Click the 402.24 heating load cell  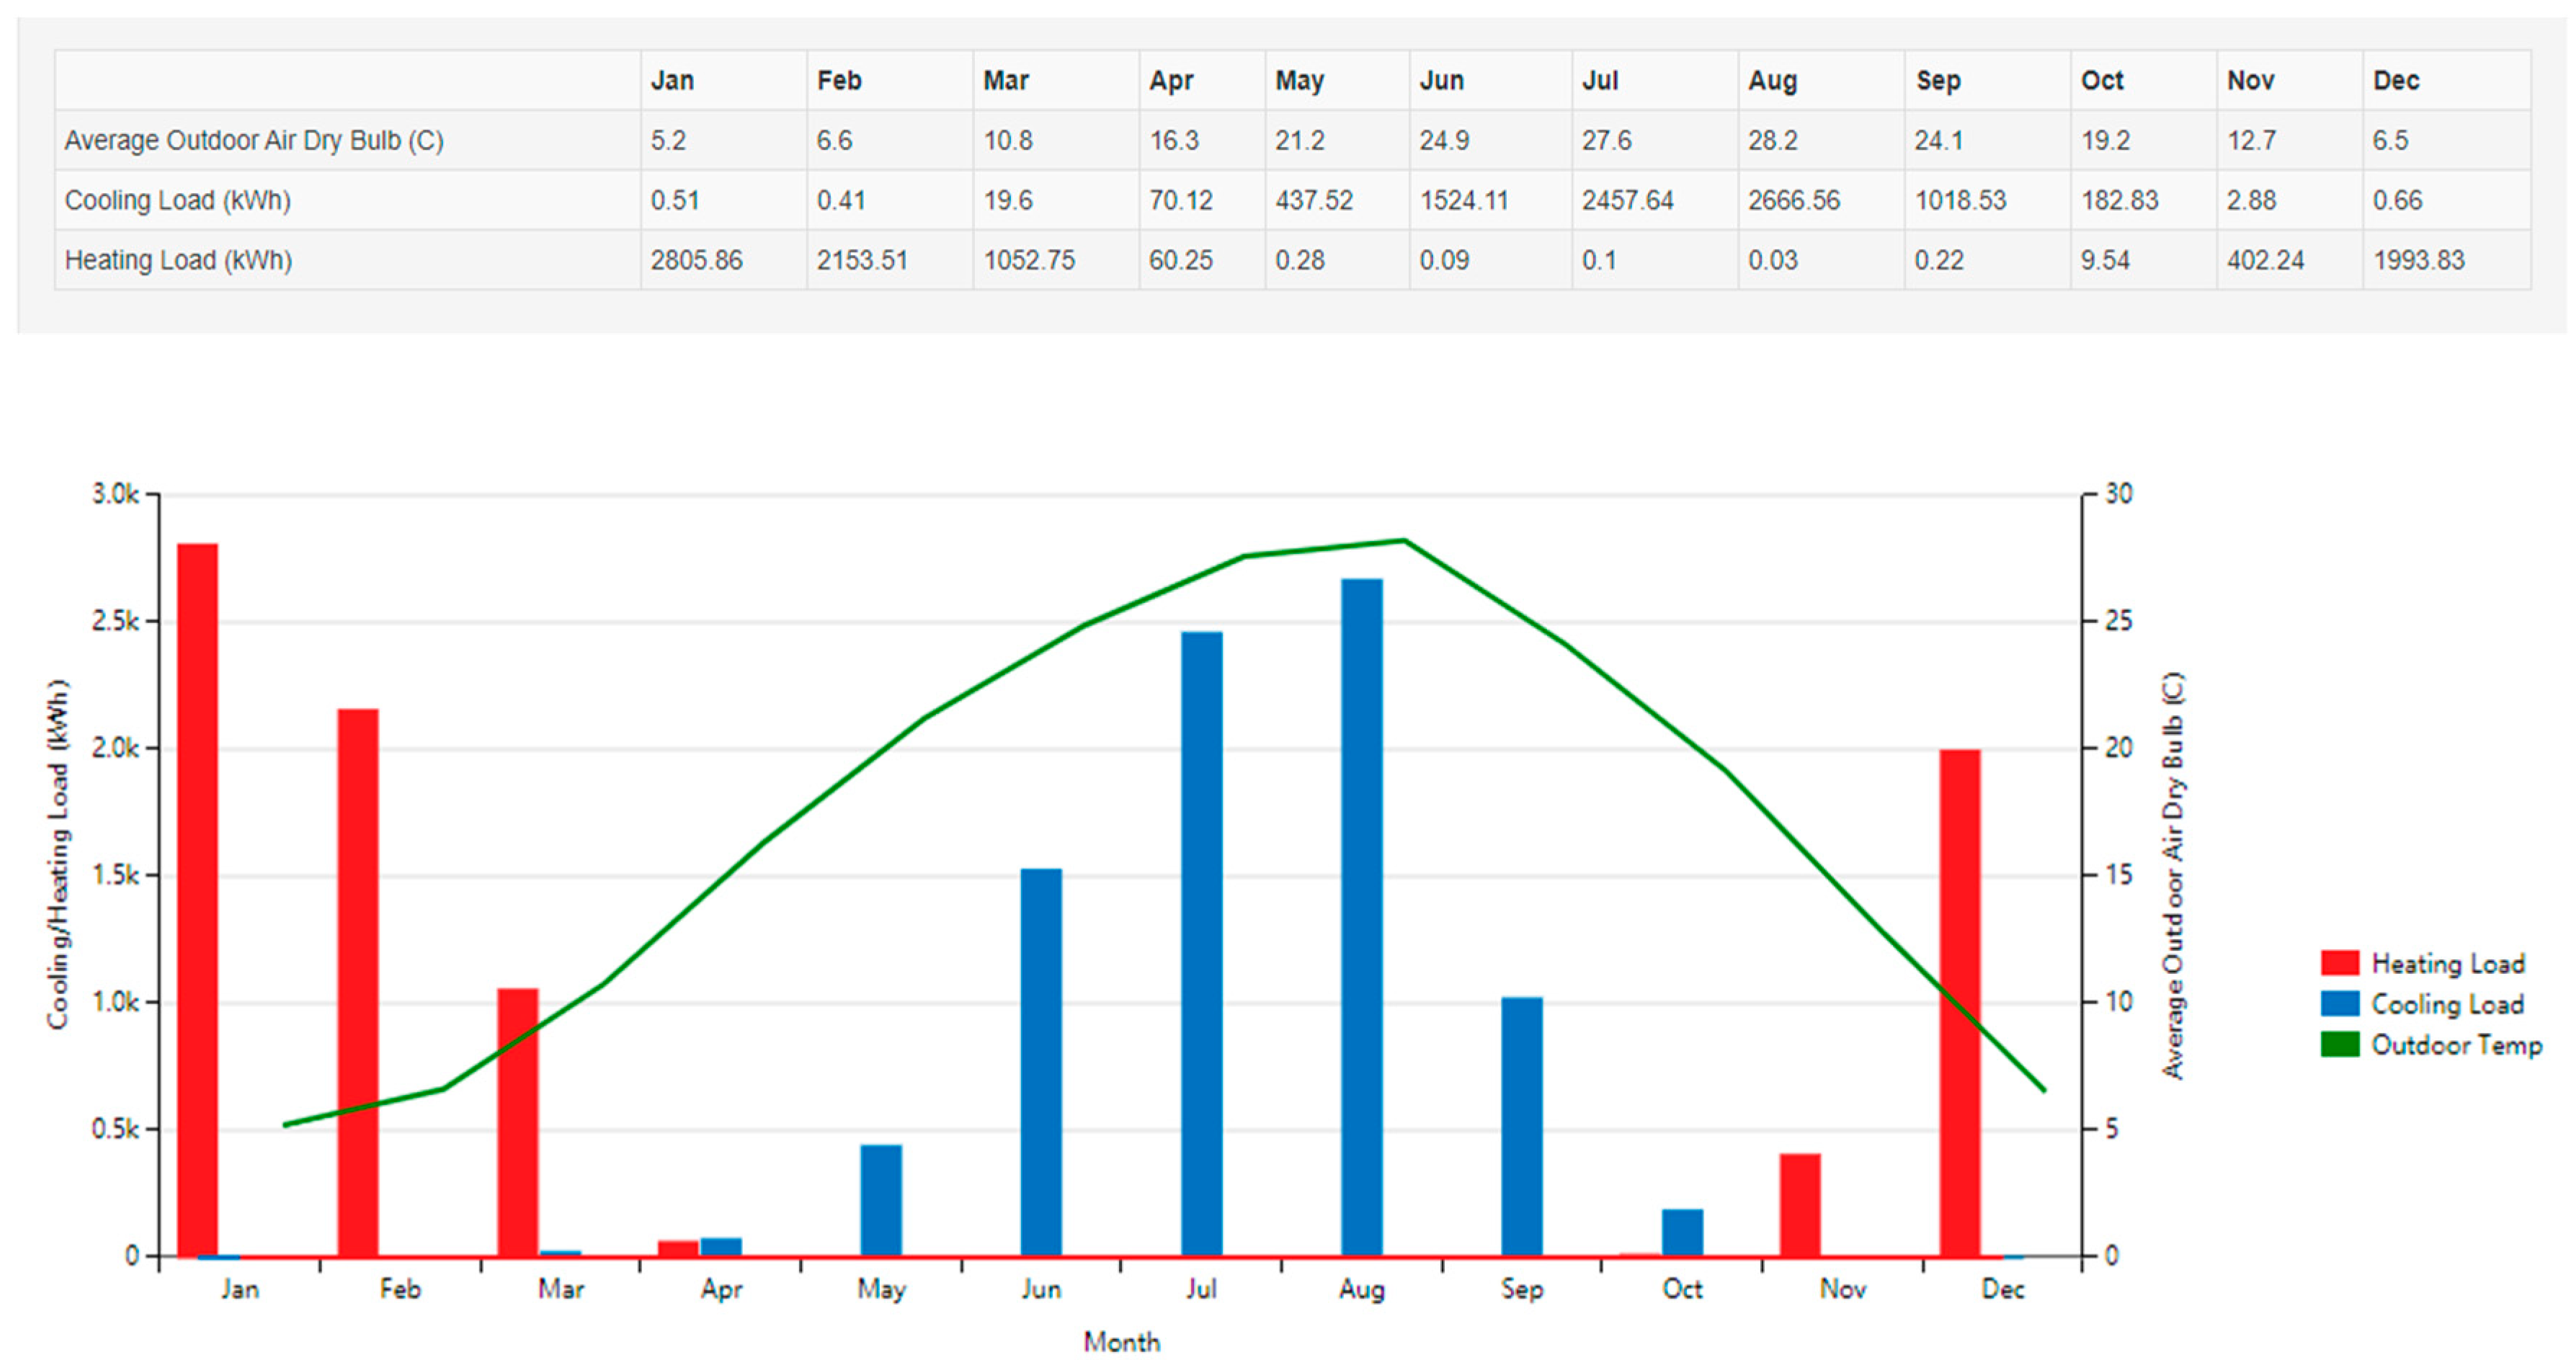click(x=2265, y=260)
